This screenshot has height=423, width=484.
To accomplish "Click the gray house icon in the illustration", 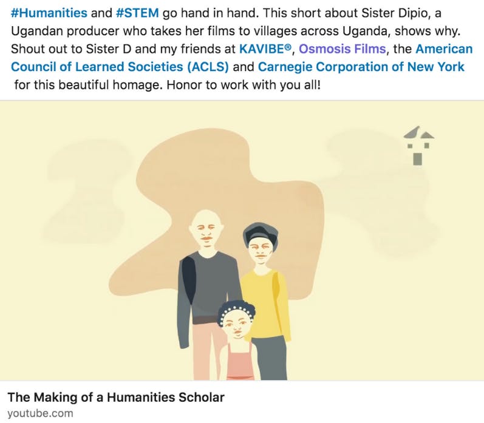I will (x=418, y=145).
